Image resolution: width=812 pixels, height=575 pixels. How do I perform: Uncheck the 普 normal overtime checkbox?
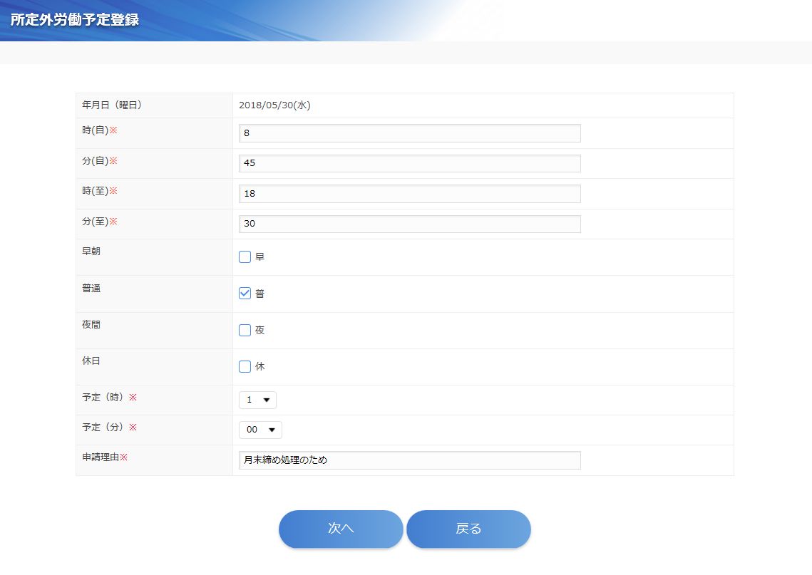click(x=245, y=294)
